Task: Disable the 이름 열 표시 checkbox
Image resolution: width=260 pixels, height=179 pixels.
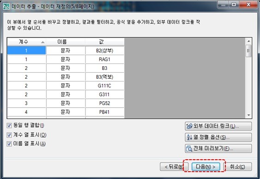Action: click(9, 144)
